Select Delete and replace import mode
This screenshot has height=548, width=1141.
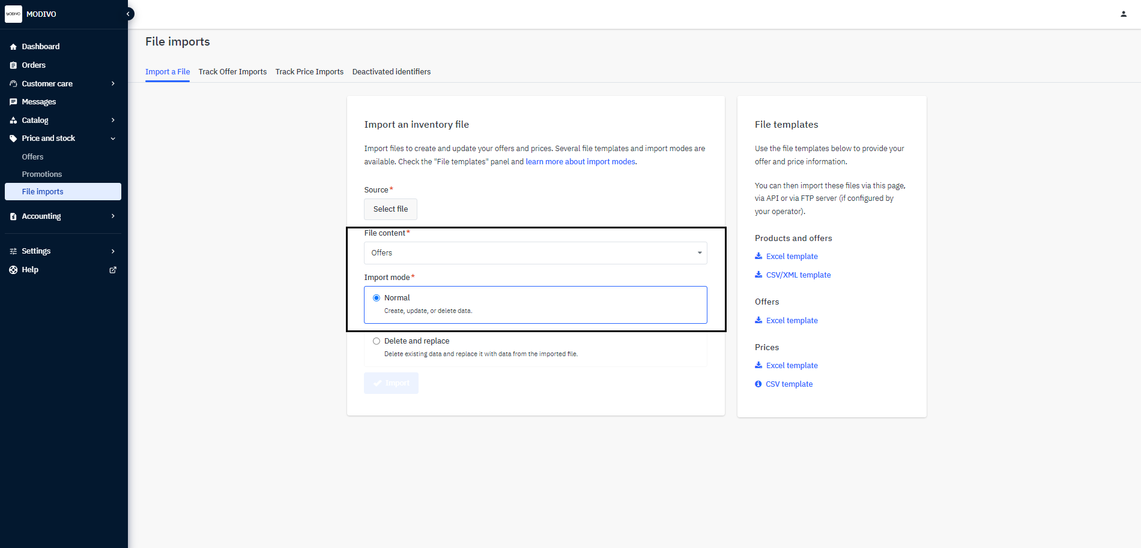click(x=377, y=341)
